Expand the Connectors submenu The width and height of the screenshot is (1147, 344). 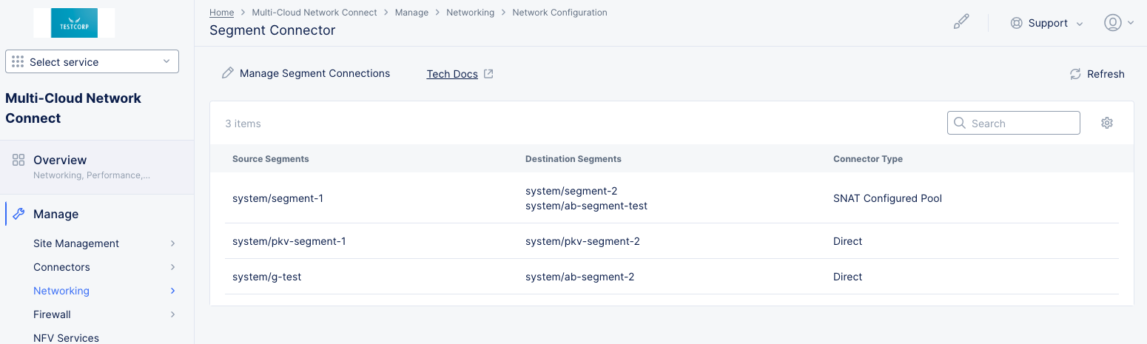tap(172, 267)
